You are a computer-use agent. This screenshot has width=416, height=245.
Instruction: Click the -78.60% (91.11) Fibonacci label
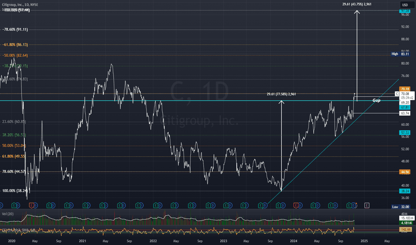(x=15, y=29)
